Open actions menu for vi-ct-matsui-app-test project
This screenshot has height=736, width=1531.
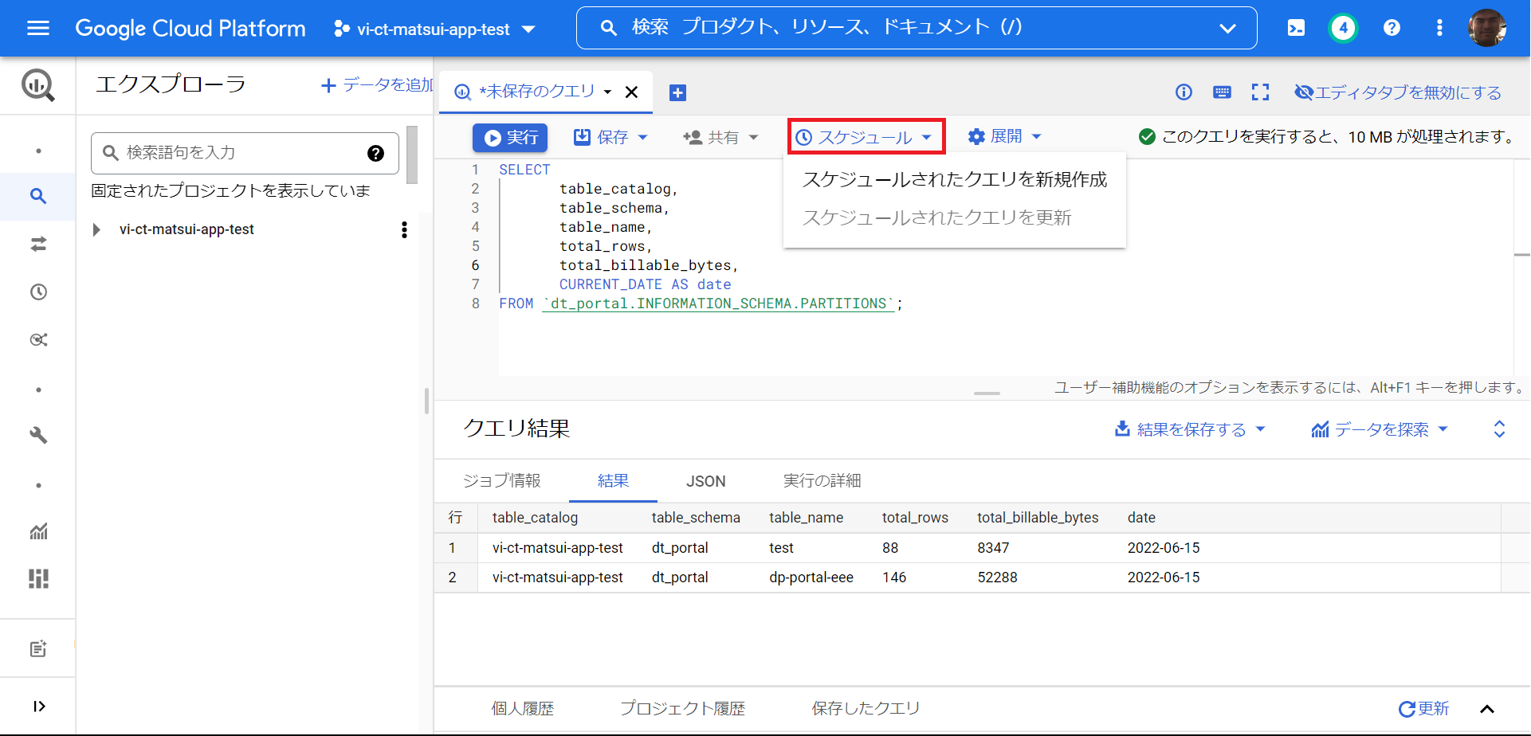click(x=404, y=229)
